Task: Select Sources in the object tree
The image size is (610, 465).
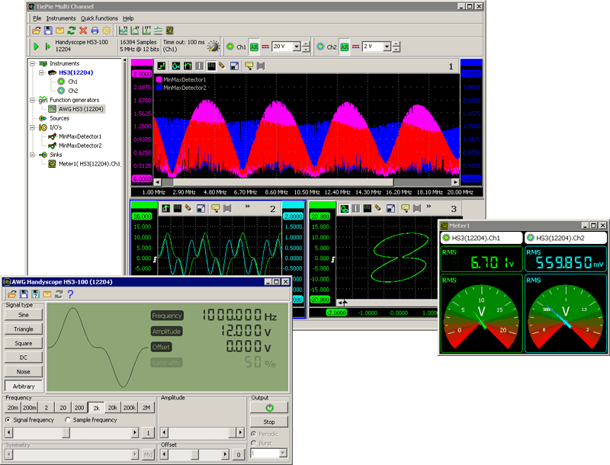Action: click(59, 118)
